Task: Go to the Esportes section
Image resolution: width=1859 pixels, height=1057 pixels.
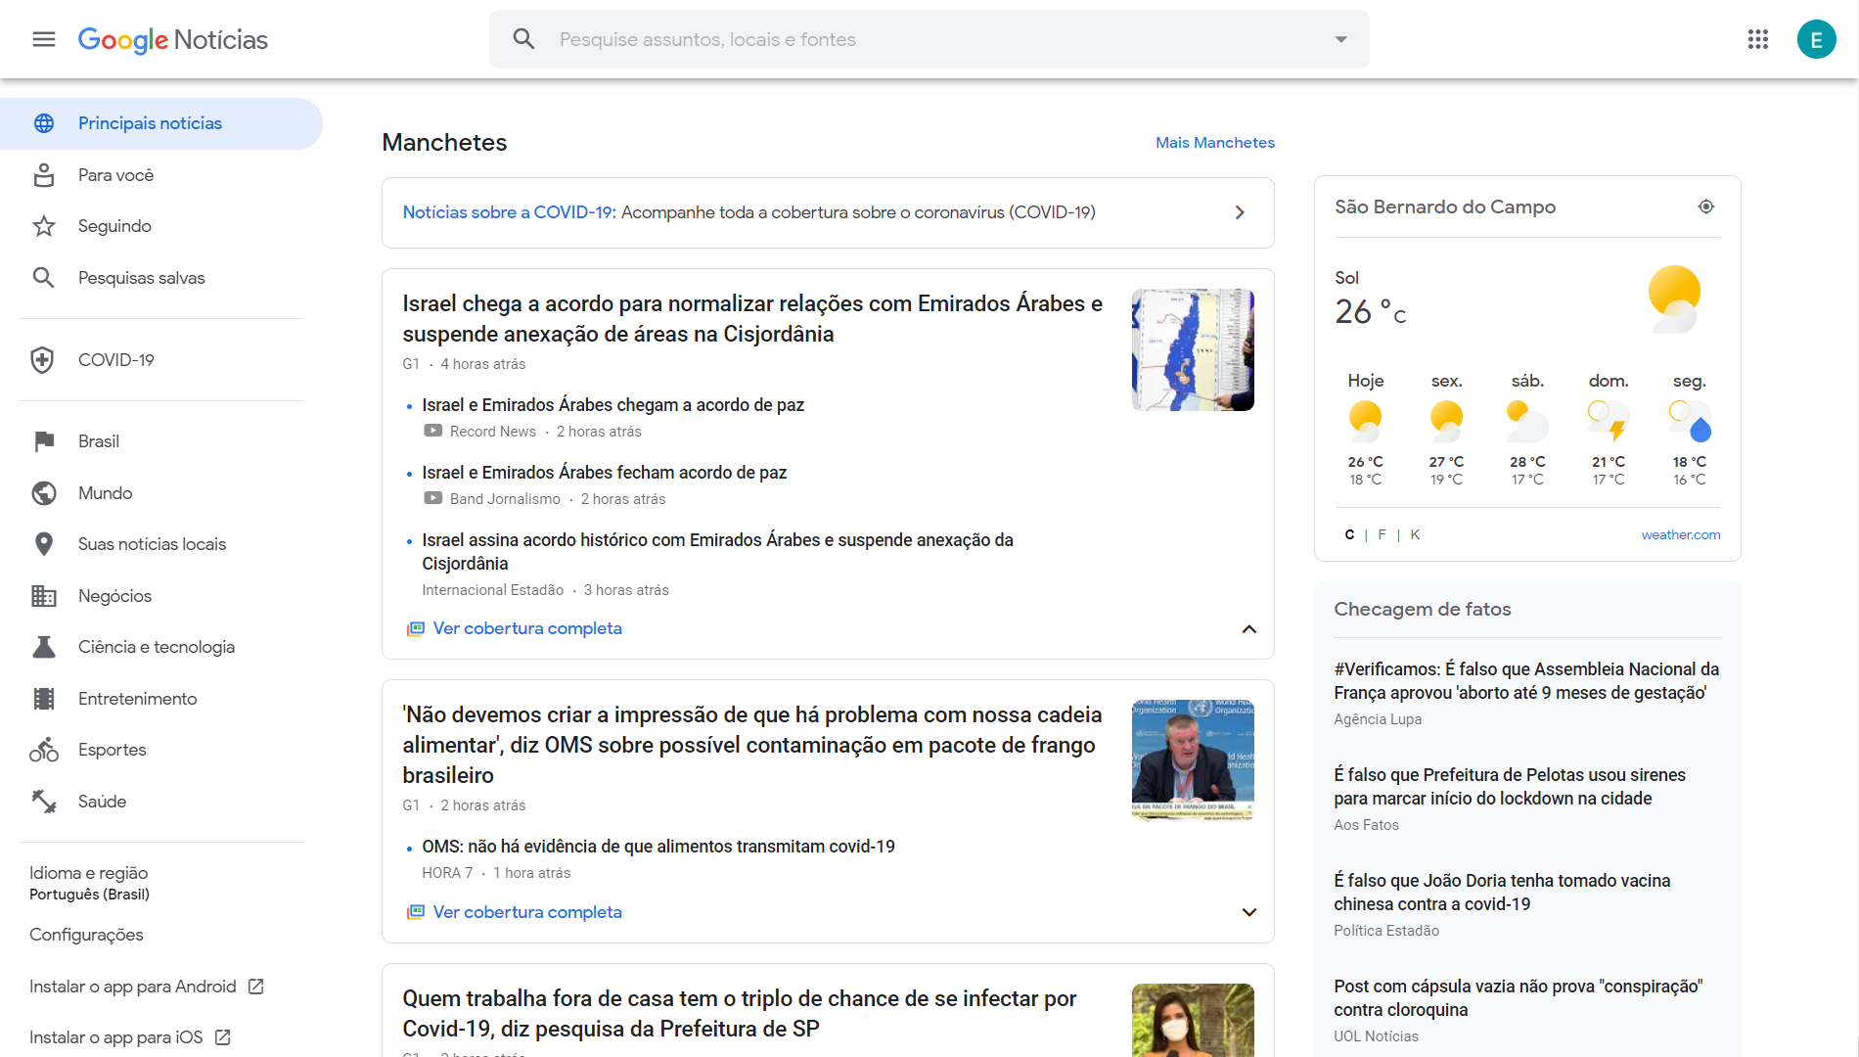Action: 112,750
